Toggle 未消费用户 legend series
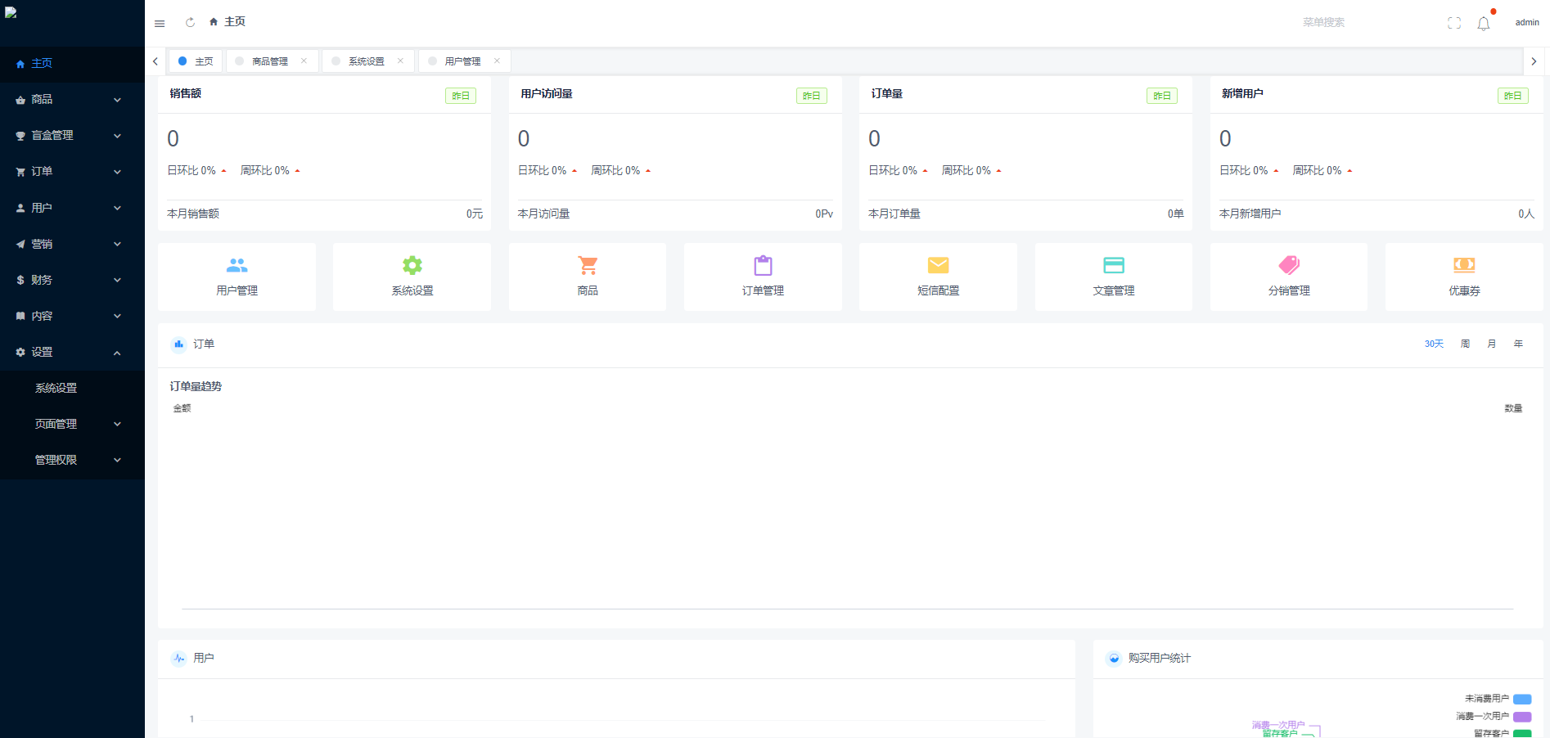Viewport: 1550px width, 738px height. [1521, 699]
